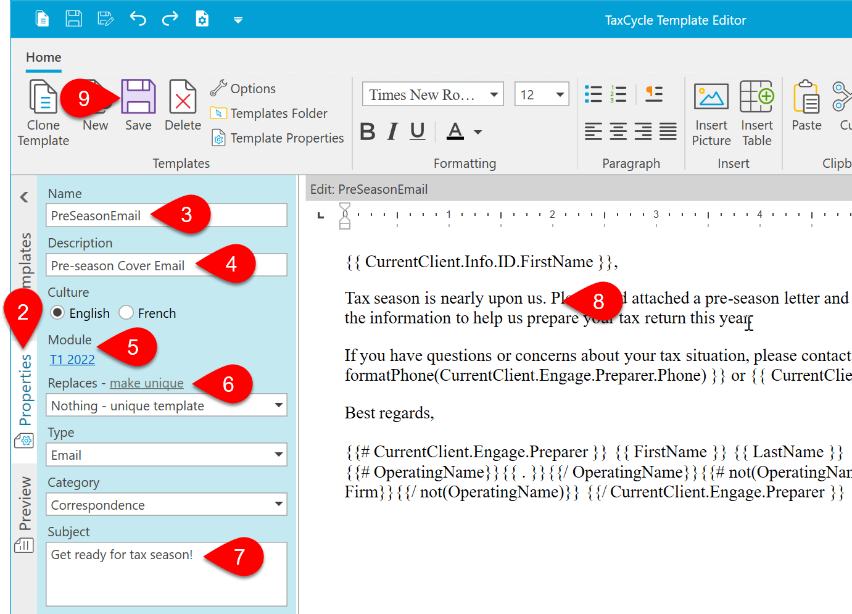Apply the font color A swatch

[455, 131]
